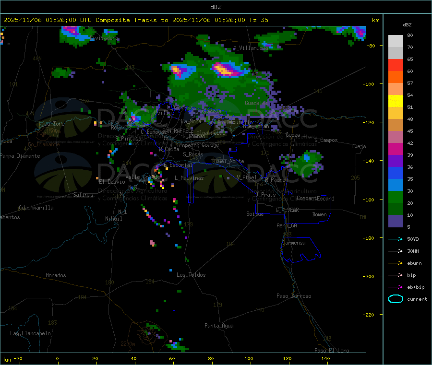
Task: Click the 'CompantEscard' map label
Action: pos(315,198)
